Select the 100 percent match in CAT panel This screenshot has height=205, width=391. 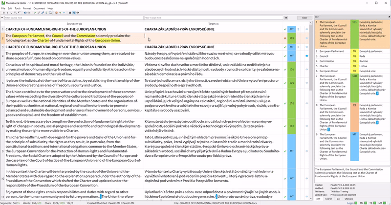tap(352, 88)
